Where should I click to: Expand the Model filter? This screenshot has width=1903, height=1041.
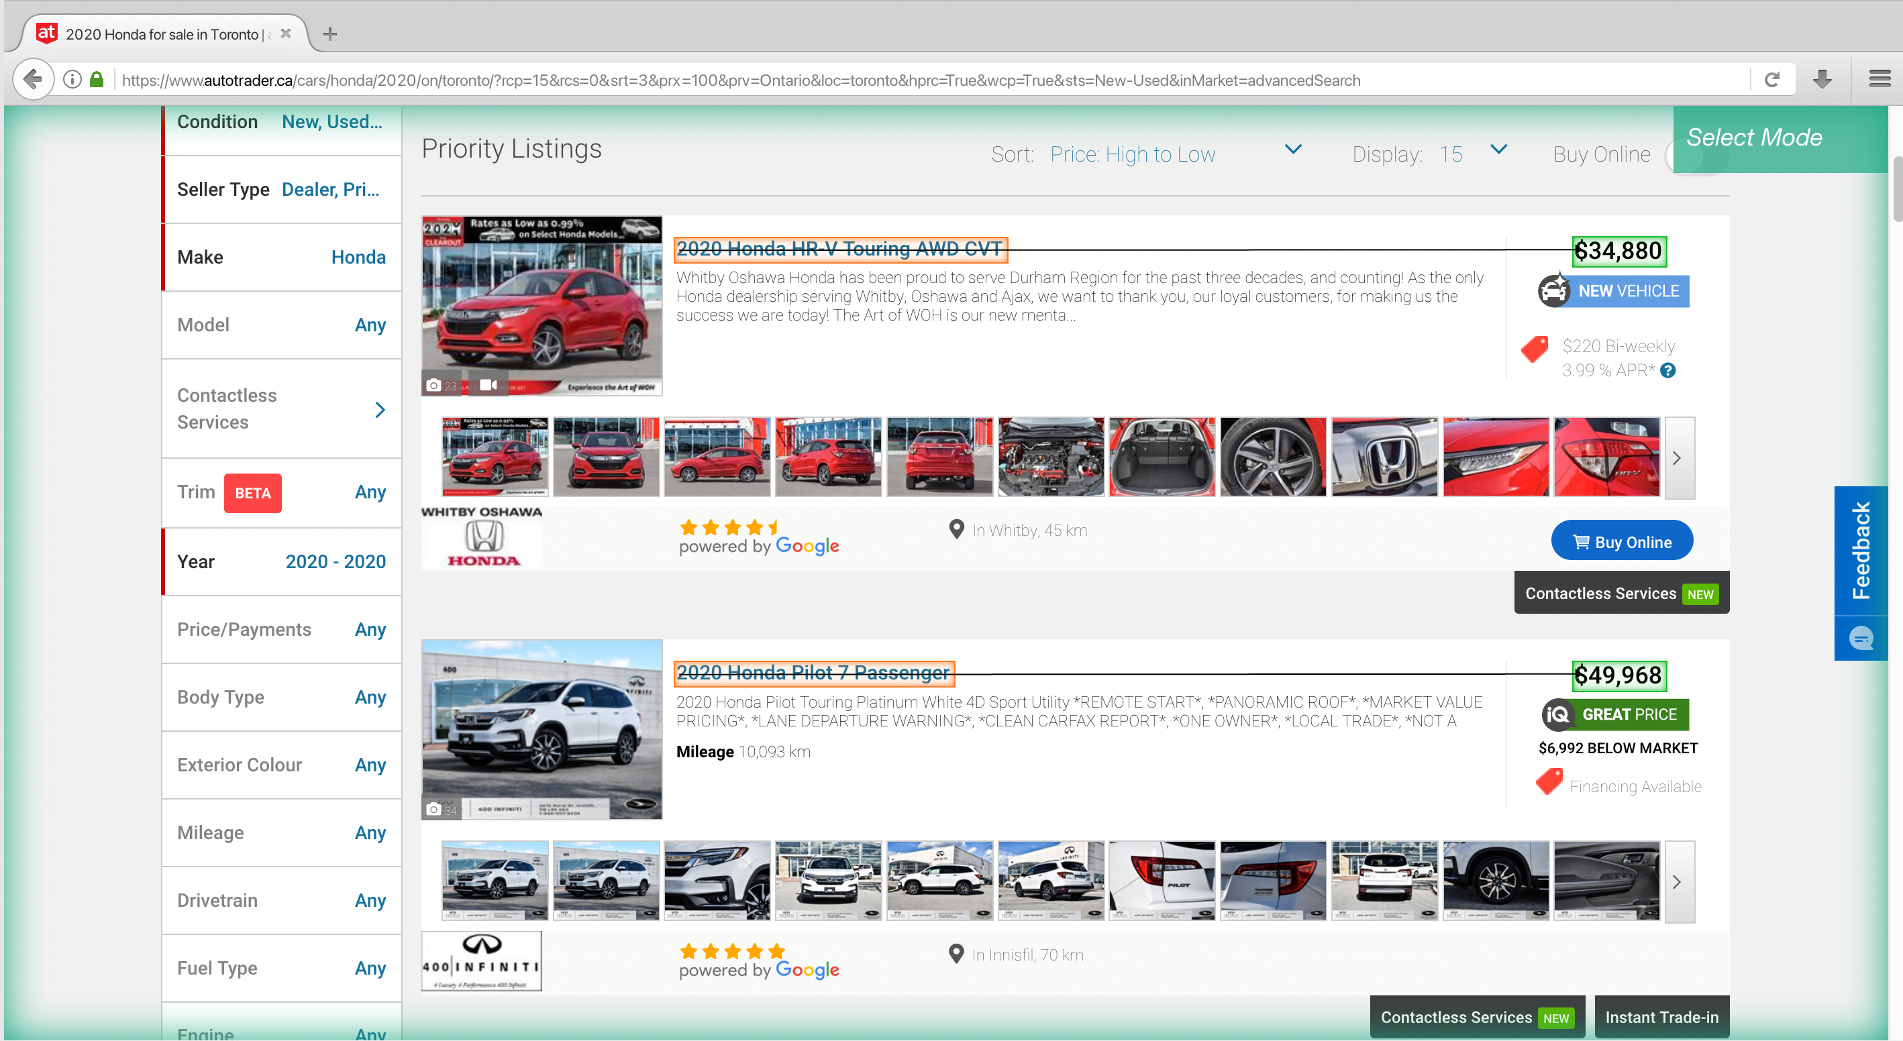[281, 325]
